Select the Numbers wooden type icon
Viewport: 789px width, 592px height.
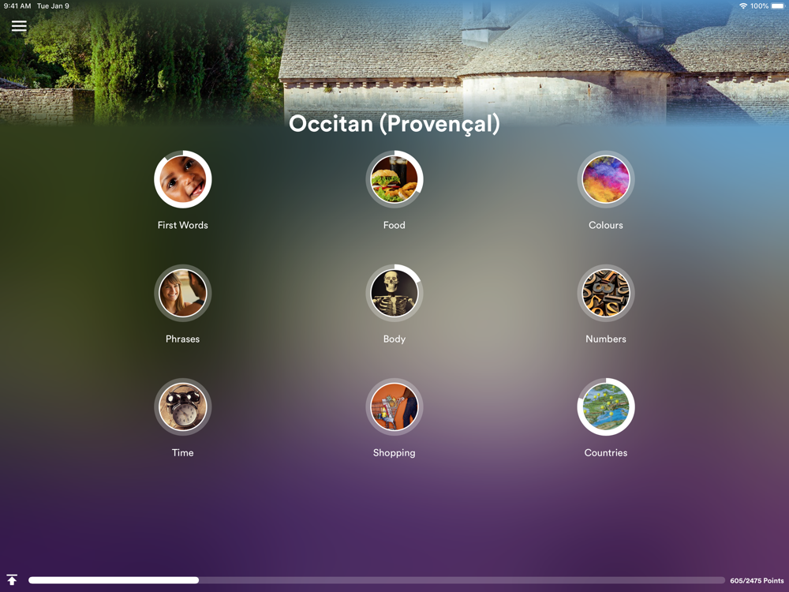pyautogui.click(x=606, y=293)
